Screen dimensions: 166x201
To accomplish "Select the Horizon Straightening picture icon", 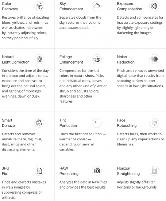I will tap(154, 171).
